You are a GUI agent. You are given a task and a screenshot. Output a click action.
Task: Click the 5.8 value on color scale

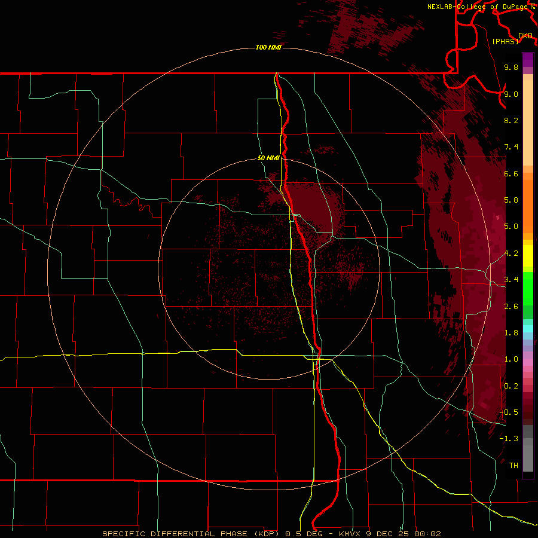coord(511,200)
